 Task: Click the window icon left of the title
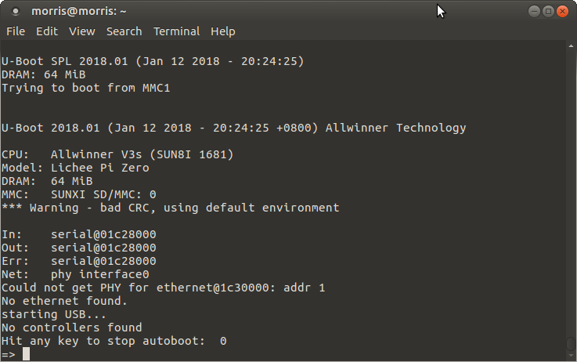(x=16, y=12)
